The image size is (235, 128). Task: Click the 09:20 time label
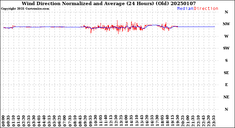click(x=85, y=121)
